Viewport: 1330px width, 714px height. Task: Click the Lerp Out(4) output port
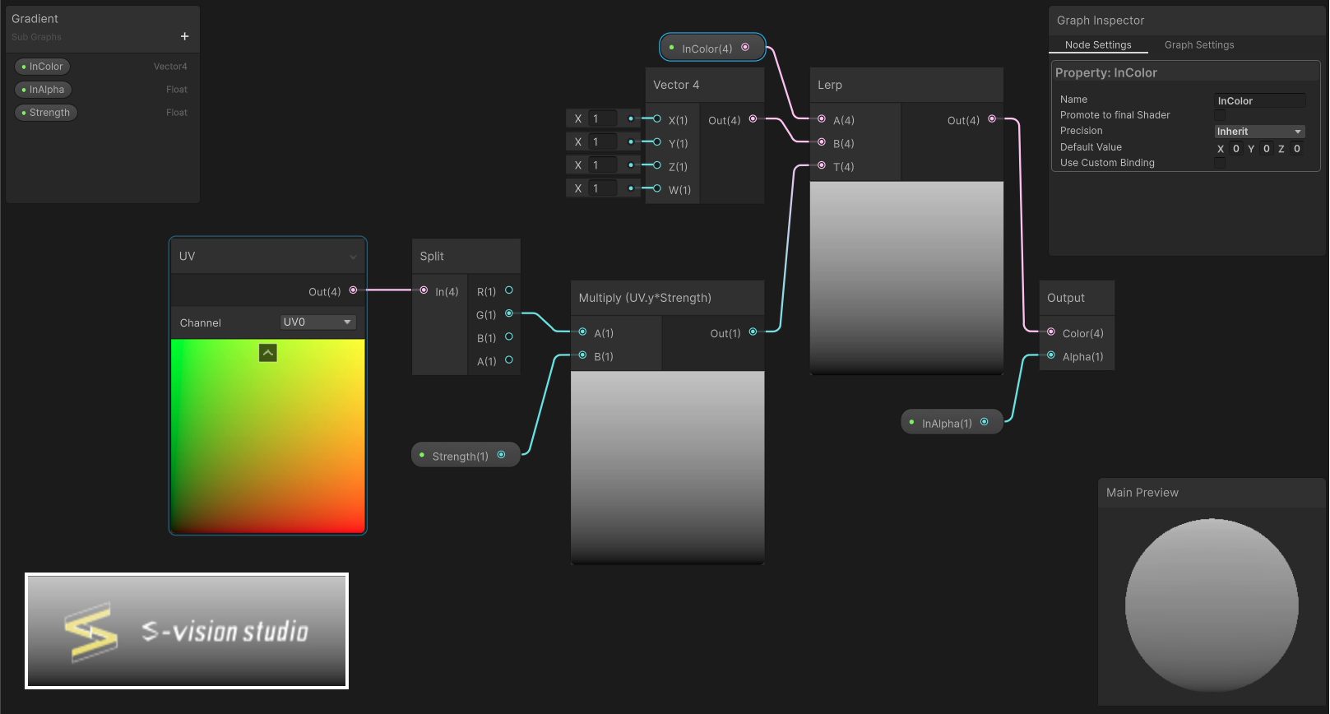coord(992,119)
